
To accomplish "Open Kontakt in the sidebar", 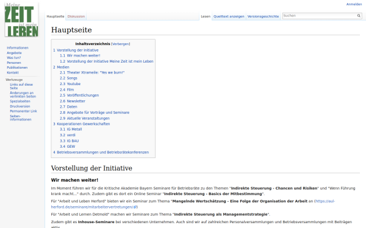I will click(13, 72).
